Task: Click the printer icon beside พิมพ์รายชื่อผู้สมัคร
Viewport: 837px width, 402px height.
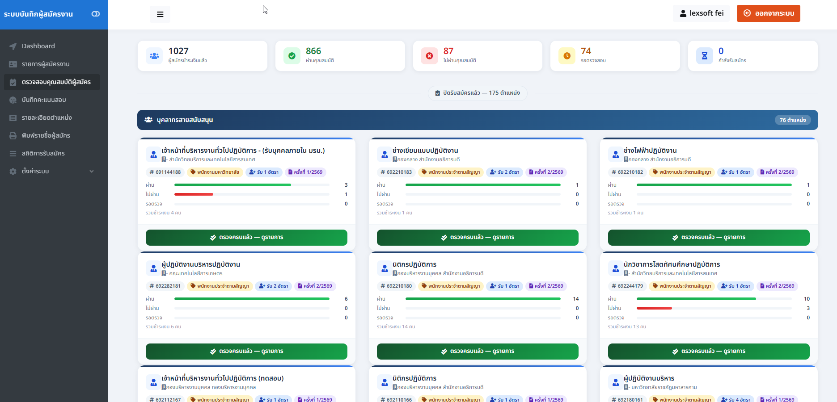Action: (x=13, y=135)
